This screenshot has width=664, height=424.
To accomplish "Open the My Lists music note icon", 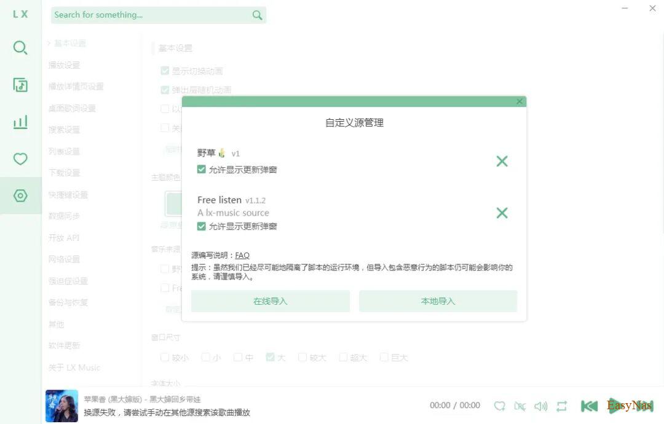I will point(20,85).
